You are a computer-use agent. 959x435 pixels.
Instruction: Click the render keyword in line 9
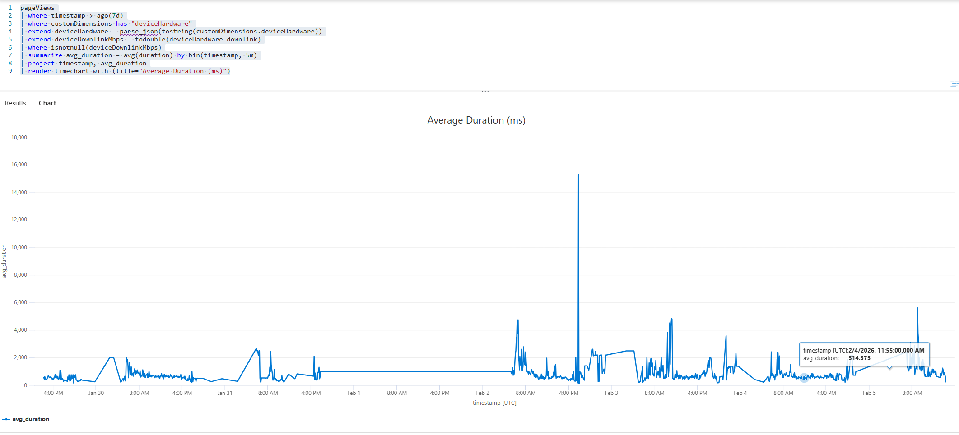point(39,71)
